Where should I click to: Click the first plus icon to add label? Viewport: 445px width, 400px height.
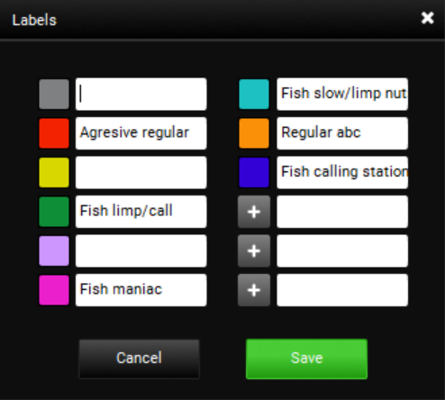coord(254,212)
